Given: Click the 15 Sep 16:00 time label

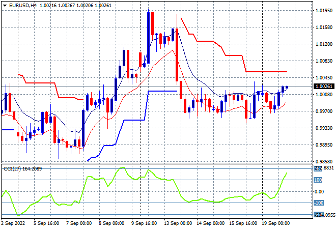Looking at the screenshot, I should (243, 223).
